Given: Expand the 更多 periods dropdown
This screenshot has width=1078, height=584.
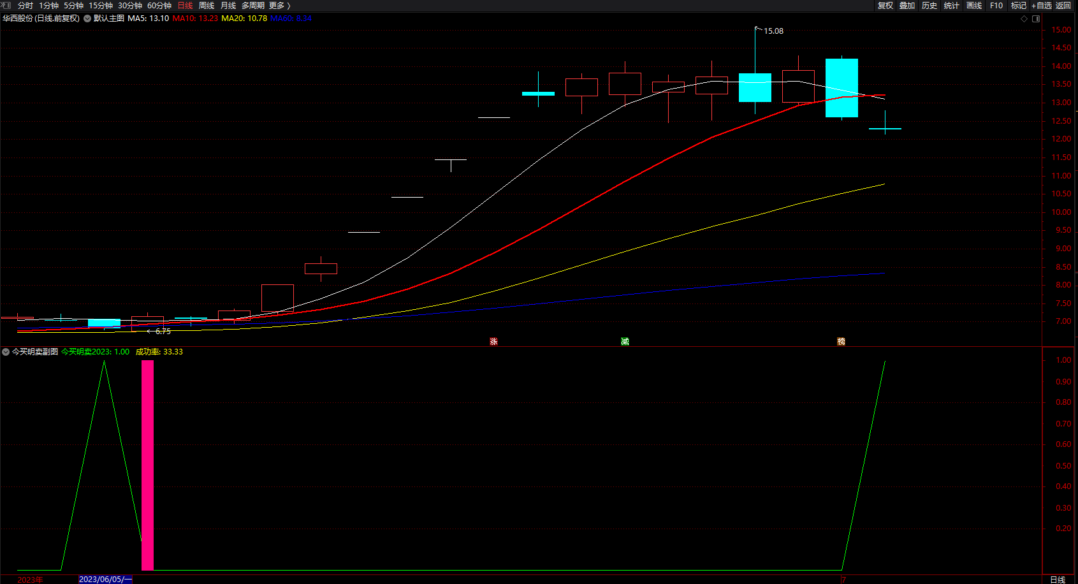Looking at the screenshot, I should click(x=279, y=6).
